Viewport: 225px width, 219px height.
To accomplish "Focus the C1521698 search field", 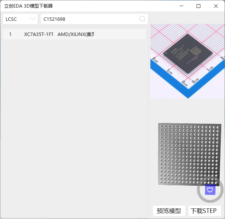I will (x=94, y=19).
